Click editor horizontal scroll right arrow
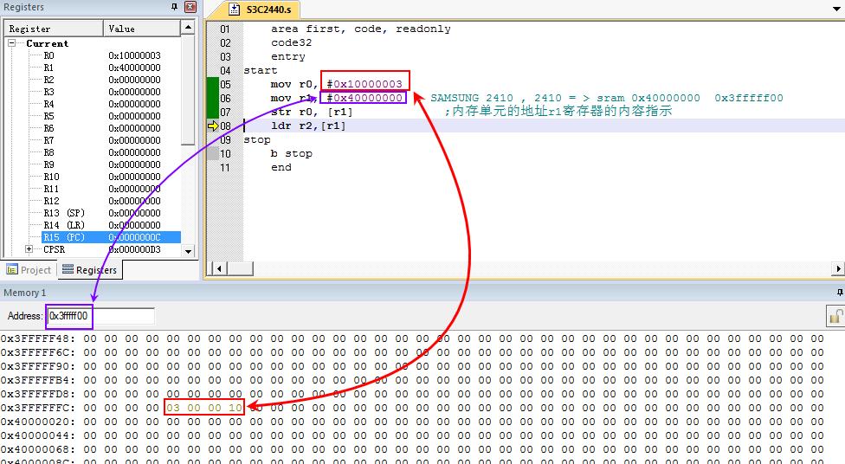 [838, 267]
